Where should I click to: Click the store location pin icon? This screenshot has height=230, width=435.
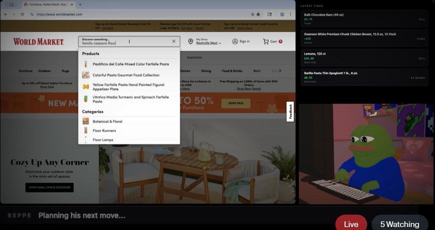point(191,42)
